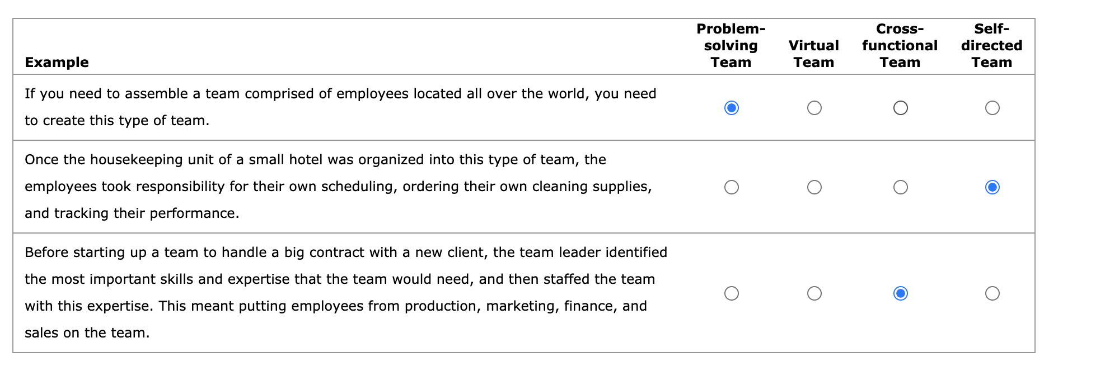Select Self-directed Team for the global employees example
Viewport: 1105px width, 390px height.
point(992,108)
